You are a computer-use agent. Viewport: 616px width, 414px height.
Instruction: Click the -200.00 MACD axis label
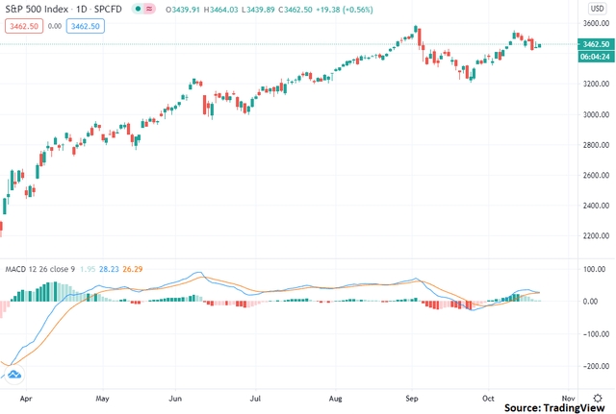(x=595, y=366)
